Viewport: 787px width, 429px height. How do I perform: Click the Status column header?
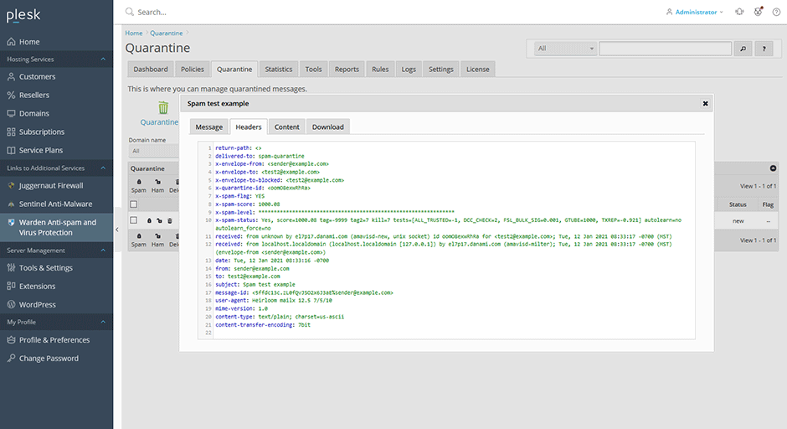coord(738,204)
